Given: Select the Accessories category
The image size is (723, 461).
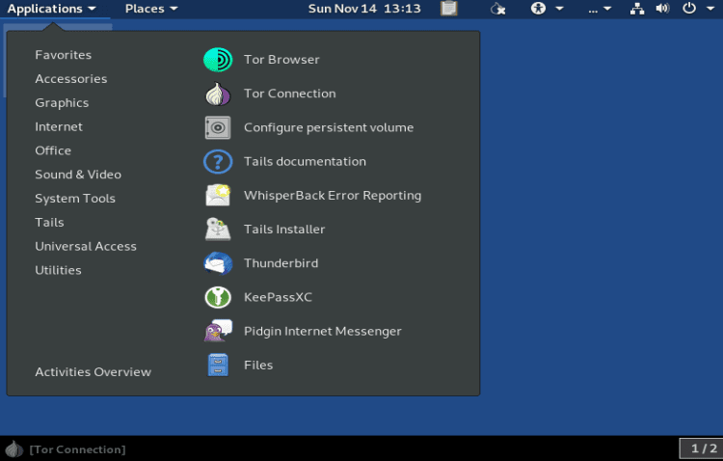Looking at the screenshot, I should (x=71, y=79).
